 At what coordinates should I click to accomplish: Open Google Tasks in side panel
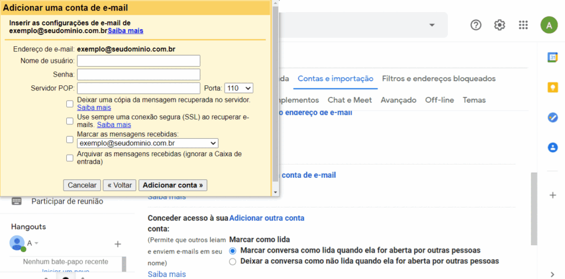552,117
